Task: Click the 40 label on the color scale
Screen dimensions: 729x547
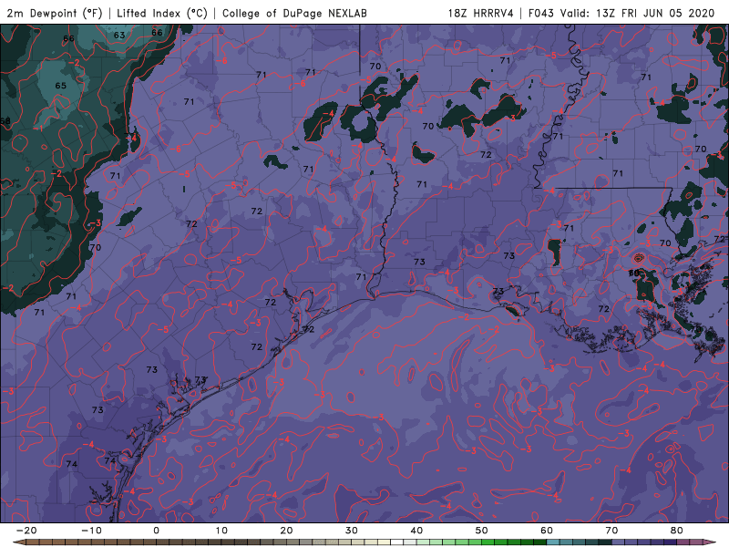Action: pyautogui.click(x=416, y=531)
